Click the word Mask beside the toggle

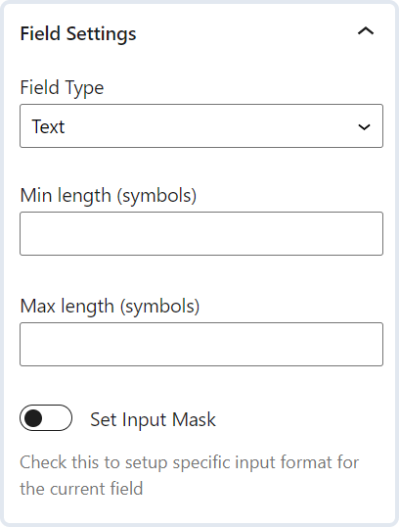[x=194, y=420]
